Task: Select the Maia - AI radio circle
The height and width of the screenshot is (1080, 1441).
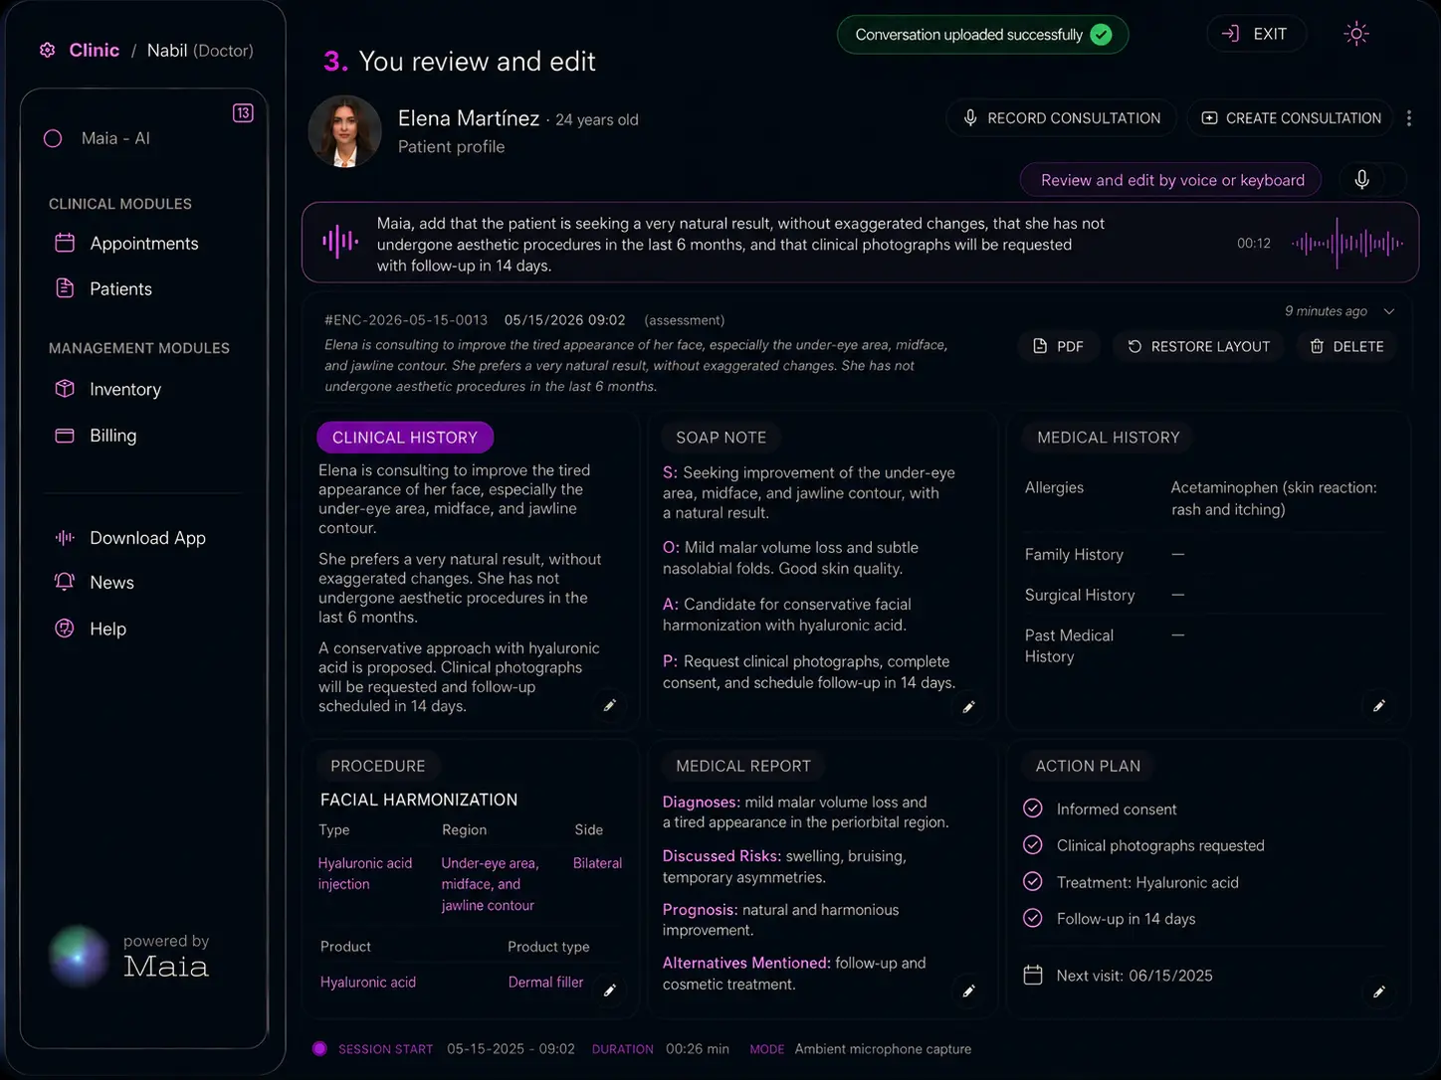Action: (x=53, y=138)
